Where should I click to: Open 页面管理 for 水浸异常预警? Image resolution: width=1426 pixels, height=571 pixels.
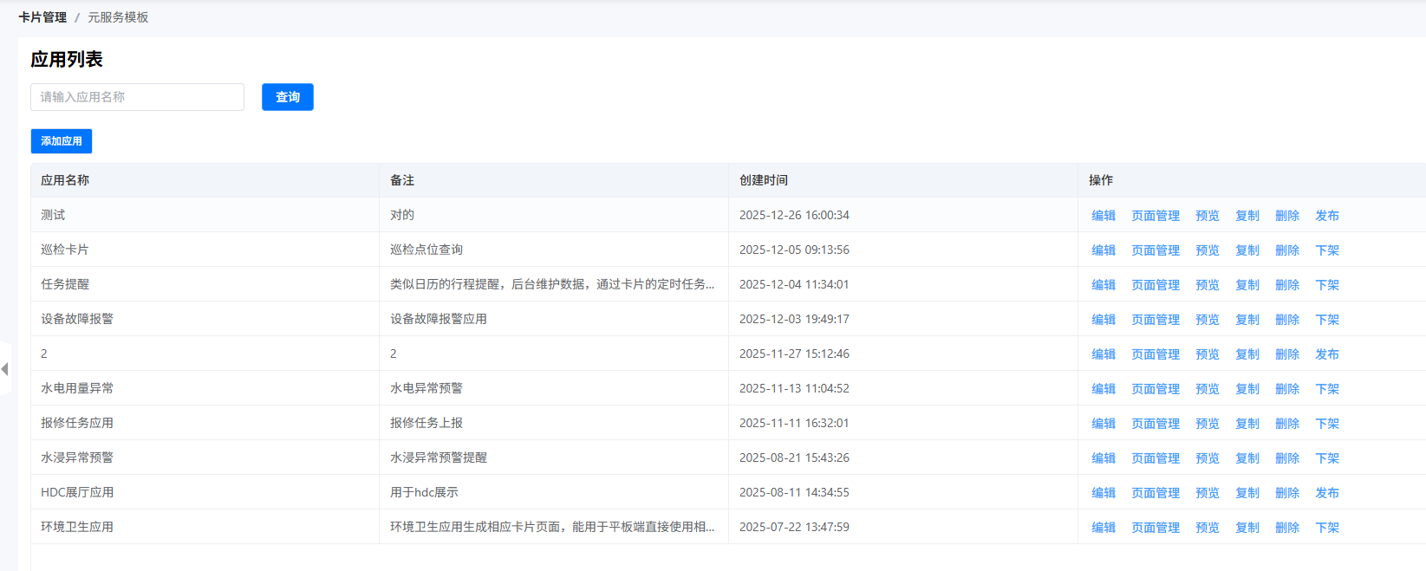pyautogui.click(x=1155, y=458)
